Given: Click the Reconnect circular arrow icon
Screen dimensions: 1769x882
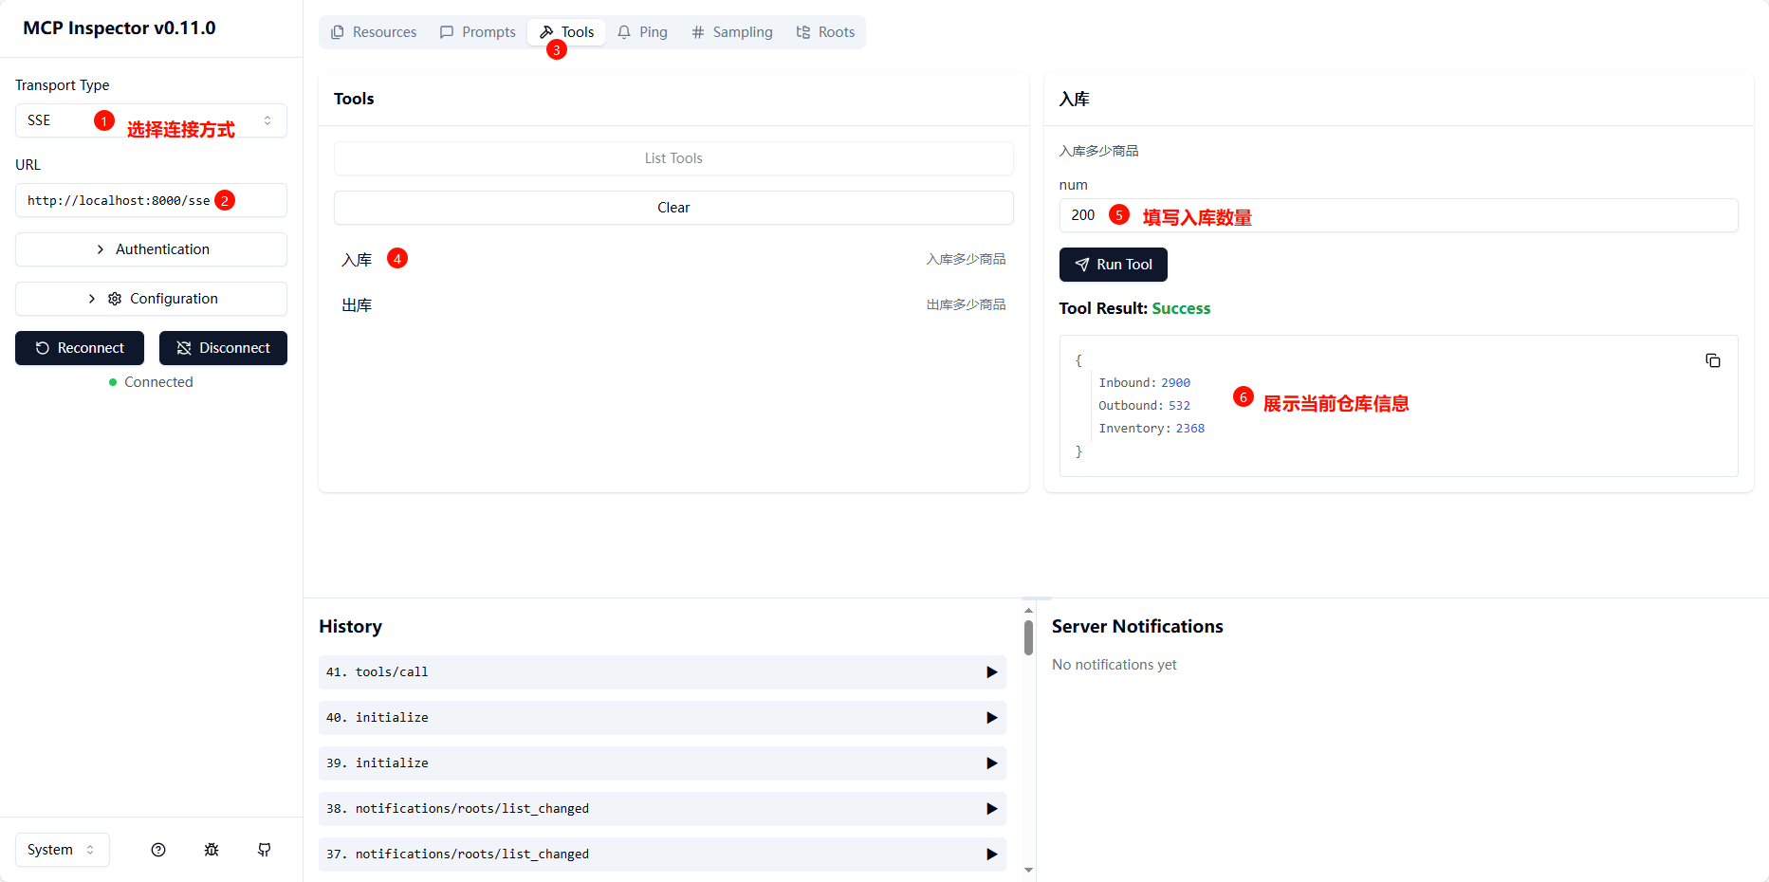Looking at the screenshot, I should click(43, 348).
